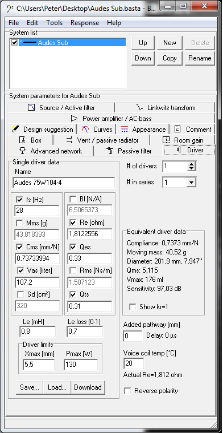The width and height of the screenshot is (223, 433).
Task: Enable the Sd [cm²] checkbox
Action: [20, 294]
